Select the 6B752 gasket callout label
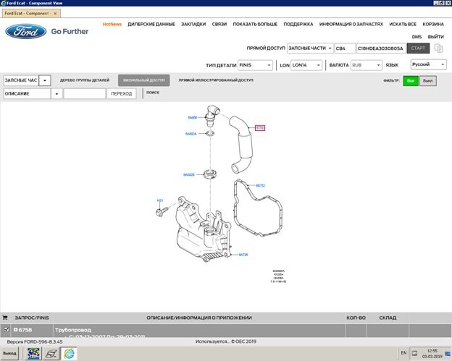 coord(260,186)
